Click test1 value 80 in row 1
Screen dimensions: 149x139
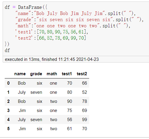[70, 92]
